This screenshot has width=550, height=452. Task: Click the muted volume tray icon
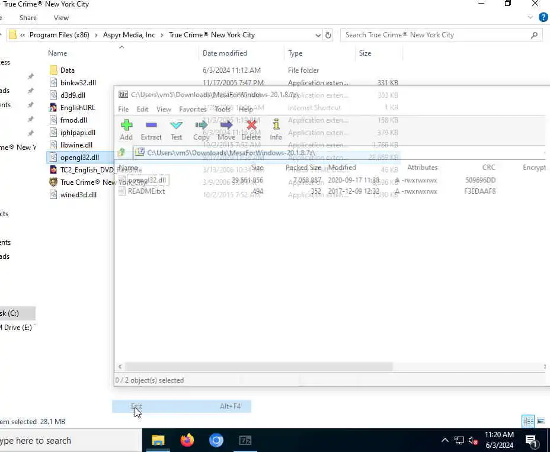click(x=473, y=440)
